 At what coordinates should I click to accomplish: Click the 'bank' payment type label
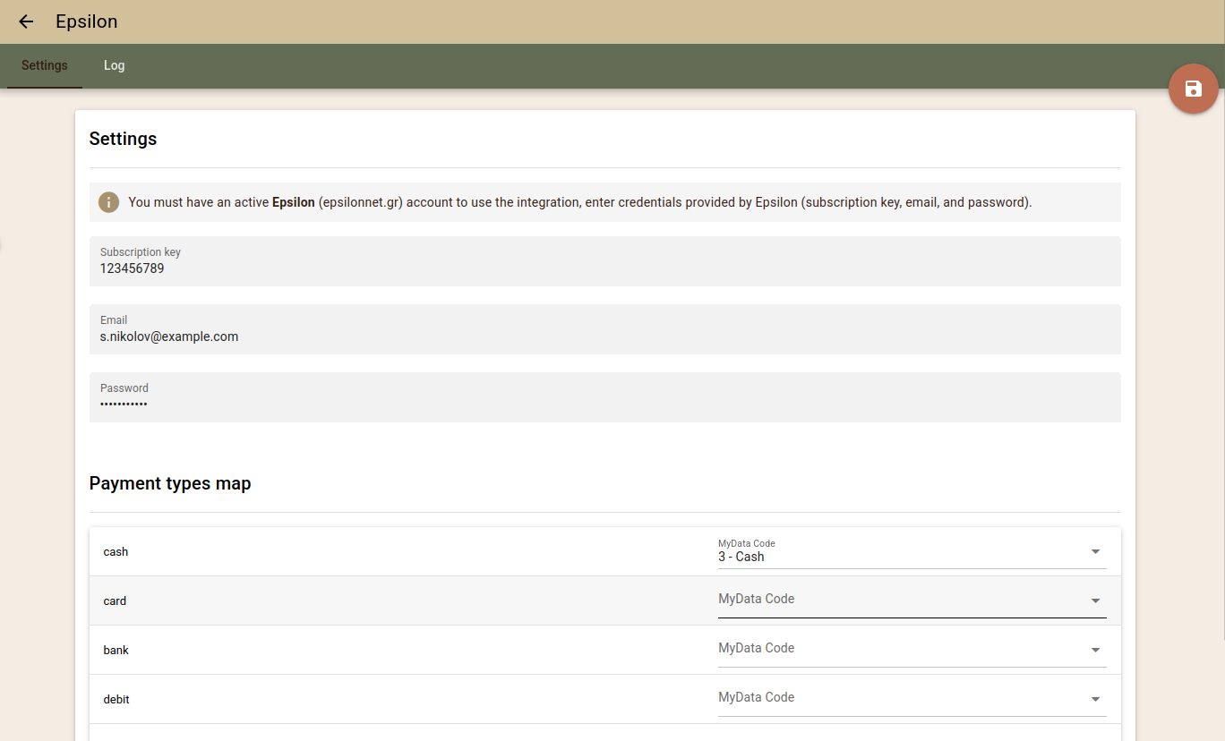(x=116, y=650)
